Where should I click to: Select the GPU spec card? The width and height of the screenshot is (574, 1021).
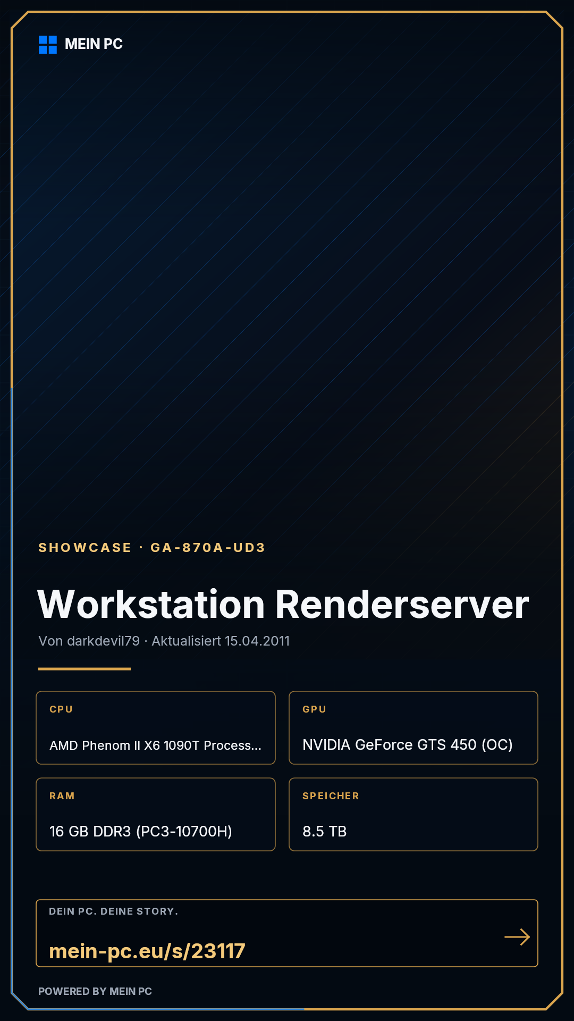[413, 727]
